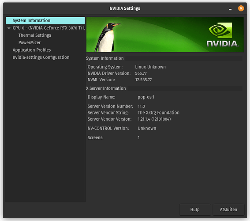
Task: Click the NVIDIA Settings title bar
Action: pyautogui.click(x=125, y=8)
